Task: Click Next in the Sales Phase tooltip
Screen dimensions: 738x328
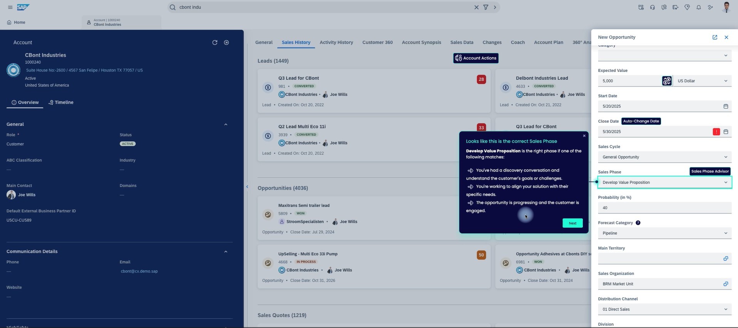Action: point(572,223)
